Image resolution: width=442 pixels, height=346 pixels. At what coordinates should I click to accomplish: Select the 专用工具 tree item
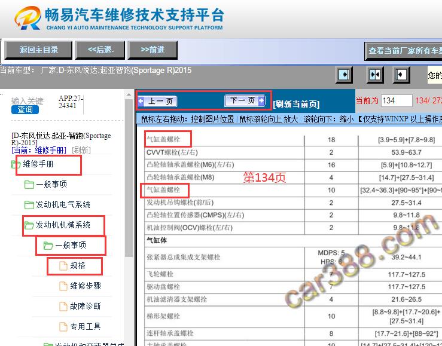pyautogui.click(x=86, y=326)
